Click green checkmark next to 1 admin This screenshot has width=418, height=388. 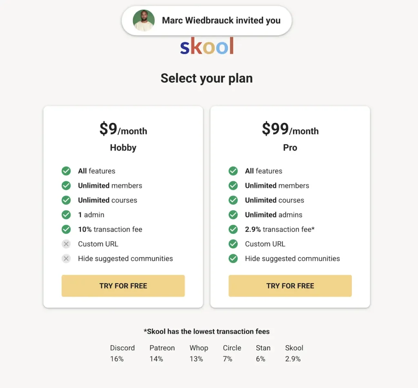tap(66, 215)
